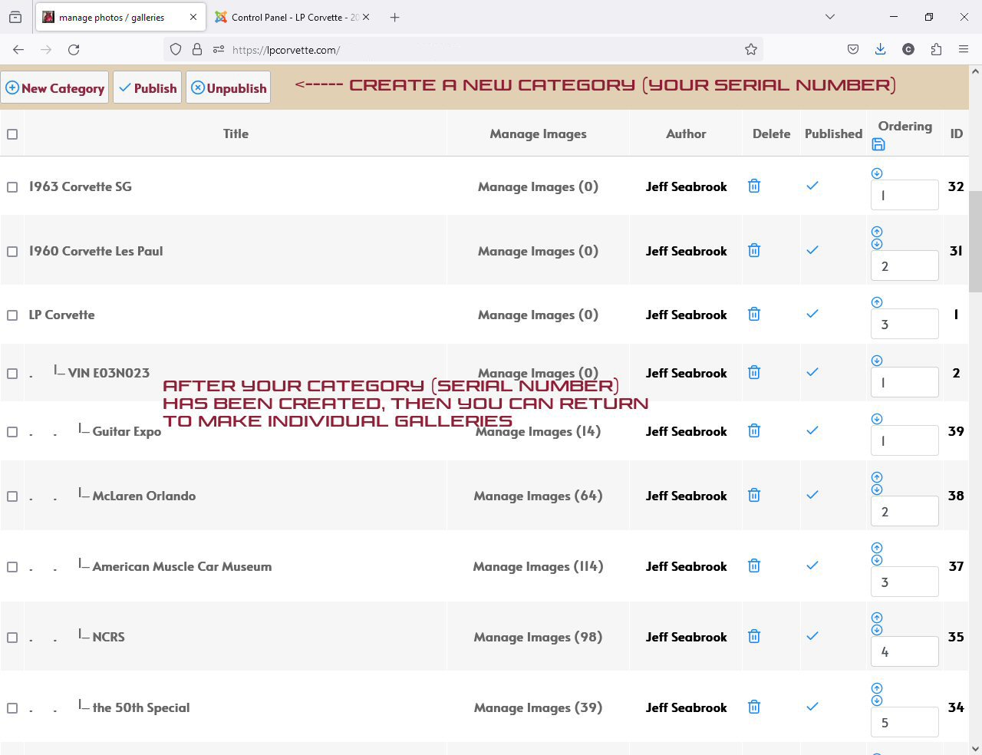Open Firefox downloads panel
The height and width of the screenshot is (755, 982).
click(880, 49)
